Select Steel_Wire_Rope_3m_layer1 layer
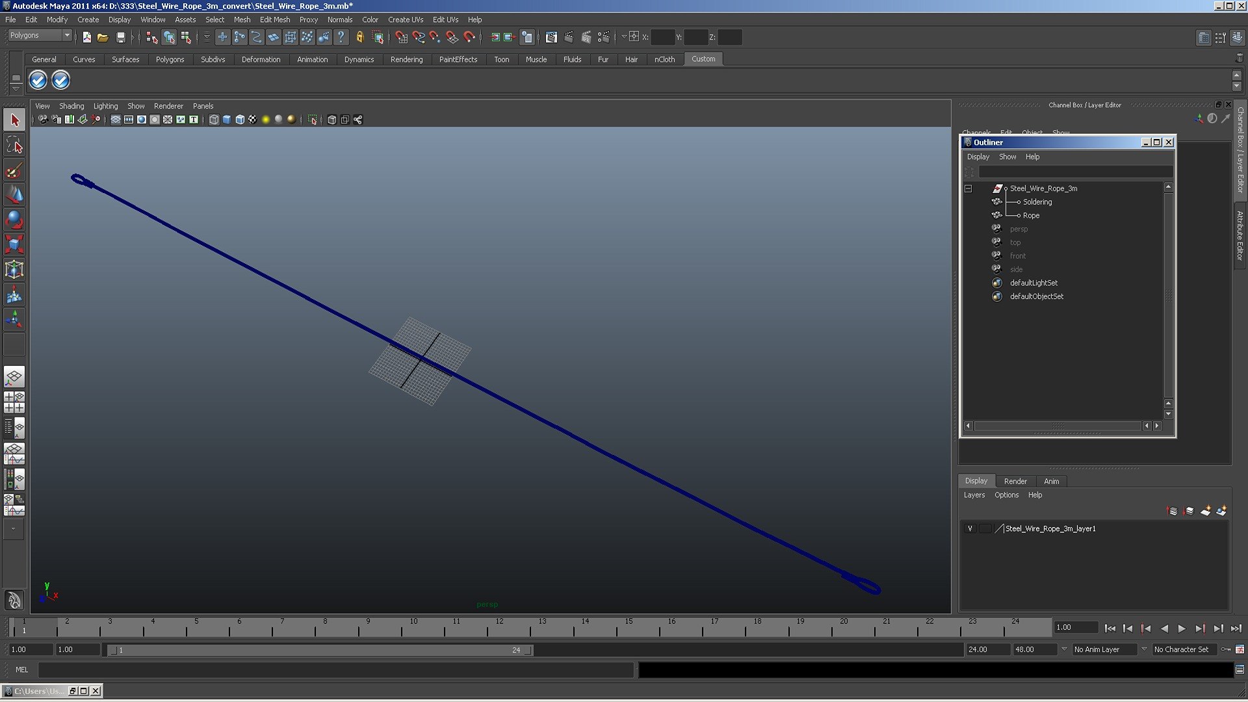The height and width of the screenshot is (702, 1248). (1050, 528)
